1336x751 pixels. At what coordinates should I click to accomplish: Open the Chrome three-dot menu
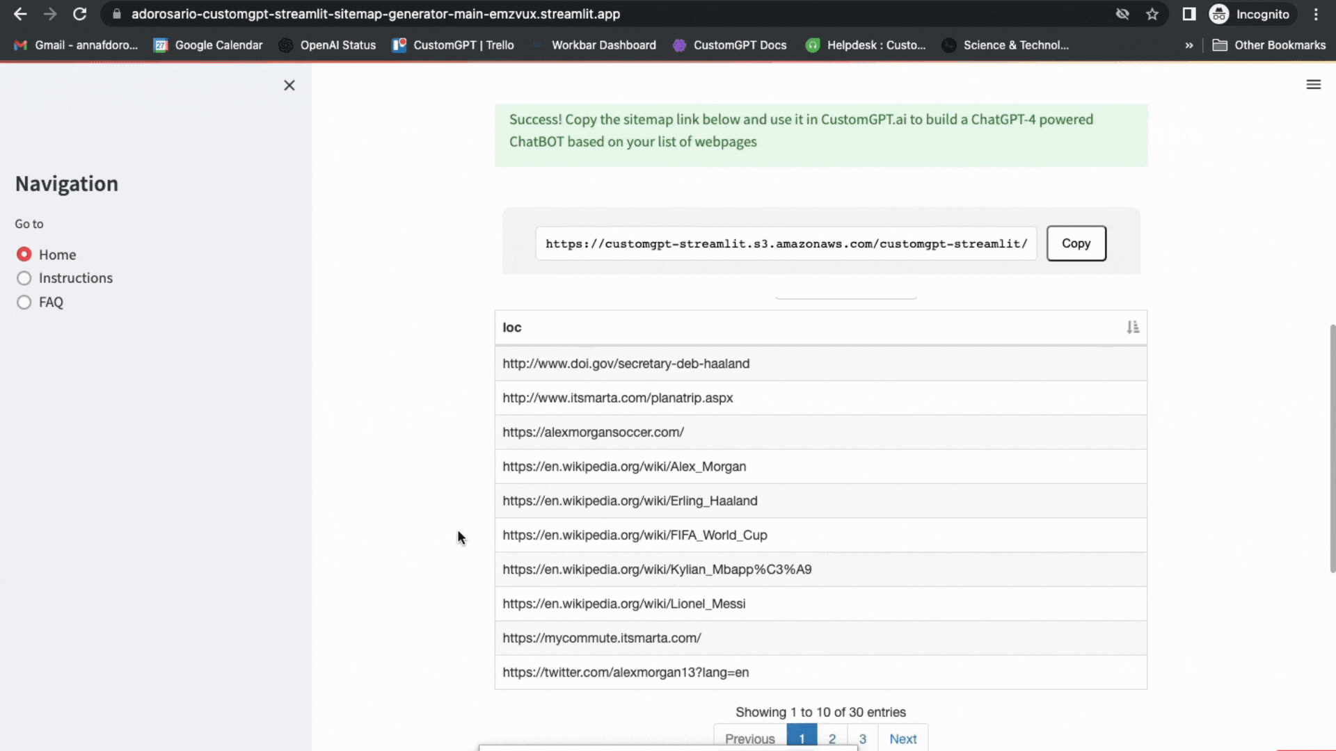(x=1316, y=14)
